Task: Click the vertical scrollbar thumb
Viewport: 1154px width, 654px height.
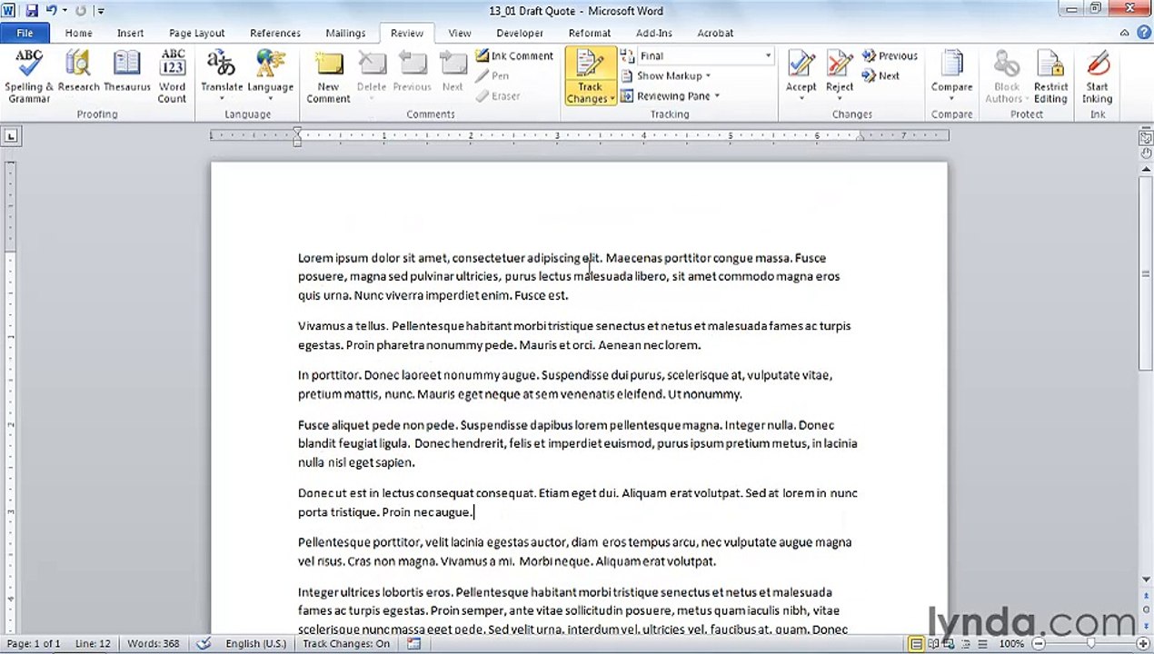Action: [x=1146, y=272]
